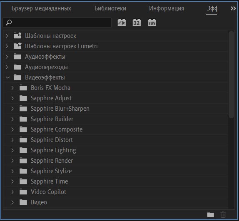This screenshot has height=221, width=239.
Task: Select the Аудиопереходы label
Action: pyautogui.click(x=46, y=67)
